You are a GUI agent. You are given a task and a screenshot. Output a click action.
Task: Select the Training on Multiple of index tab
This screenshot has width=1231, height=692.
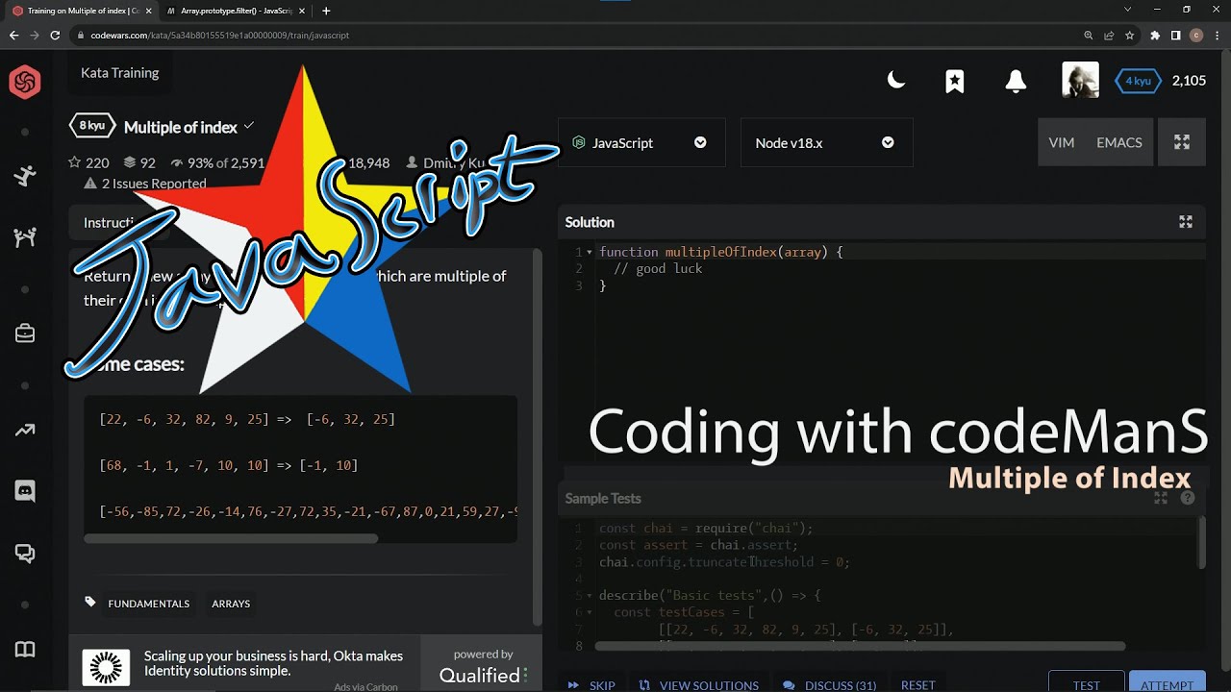click(x=81, y=11)
